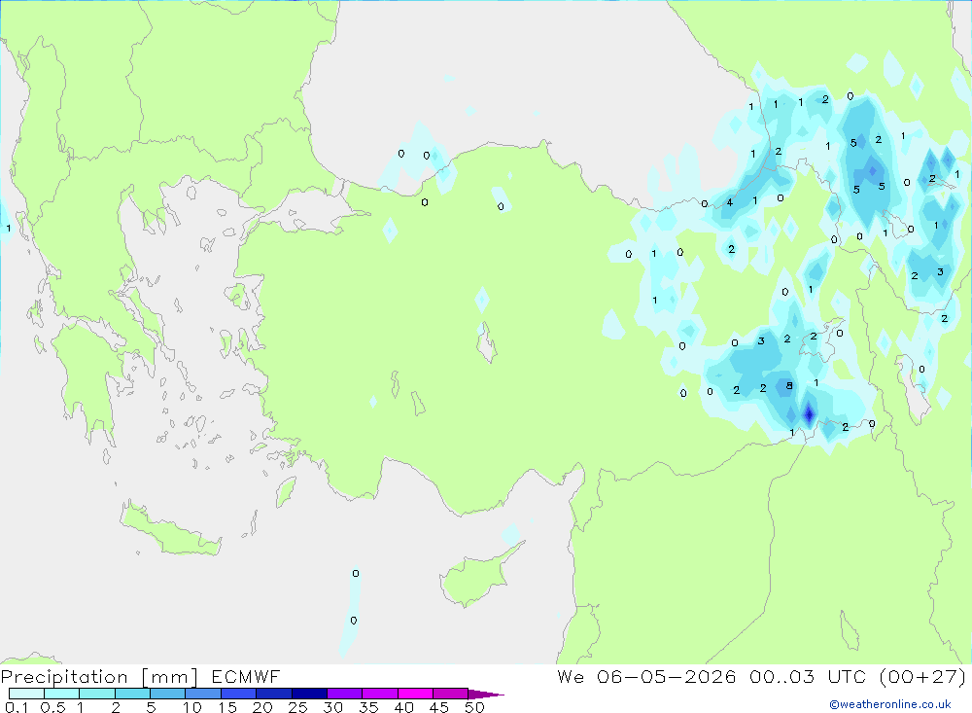Select the purple legend swatch between 30 and 35
The height and width of the screenshot is (713, 972).
[344, 694]
